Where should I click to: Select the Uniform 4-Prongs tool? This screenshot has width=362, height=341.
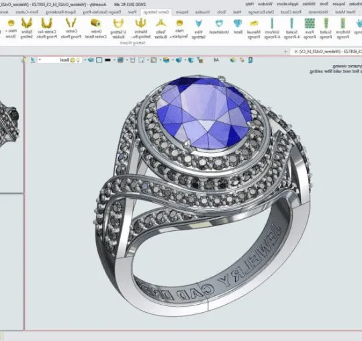[272, 29]
